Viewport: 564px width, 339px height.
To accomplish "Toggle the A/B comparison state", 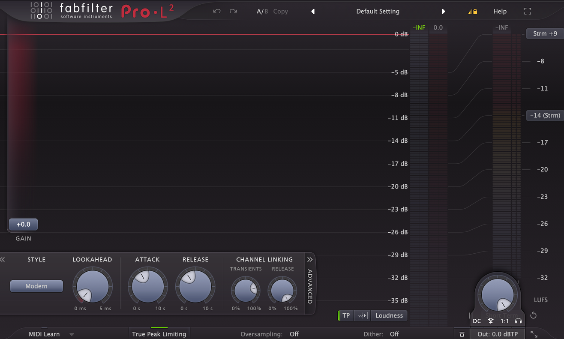I will click(262, 12).
